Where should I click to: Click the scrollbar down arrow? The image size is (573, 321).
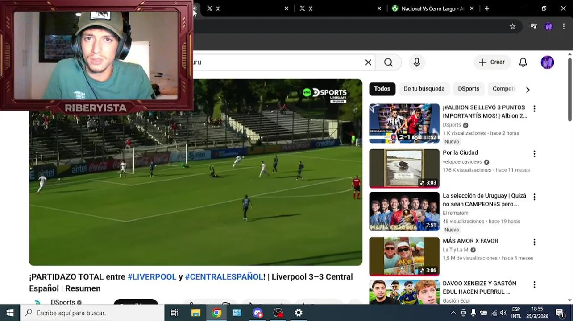(570, 301)
